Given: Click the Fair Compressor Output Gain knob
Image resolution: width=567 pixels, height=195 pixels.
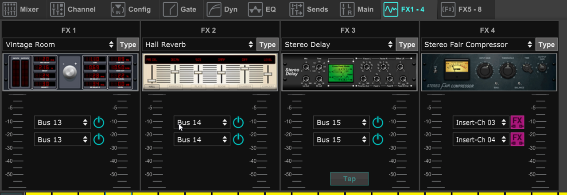Looking at the screenshot, I should coord(542,68).
